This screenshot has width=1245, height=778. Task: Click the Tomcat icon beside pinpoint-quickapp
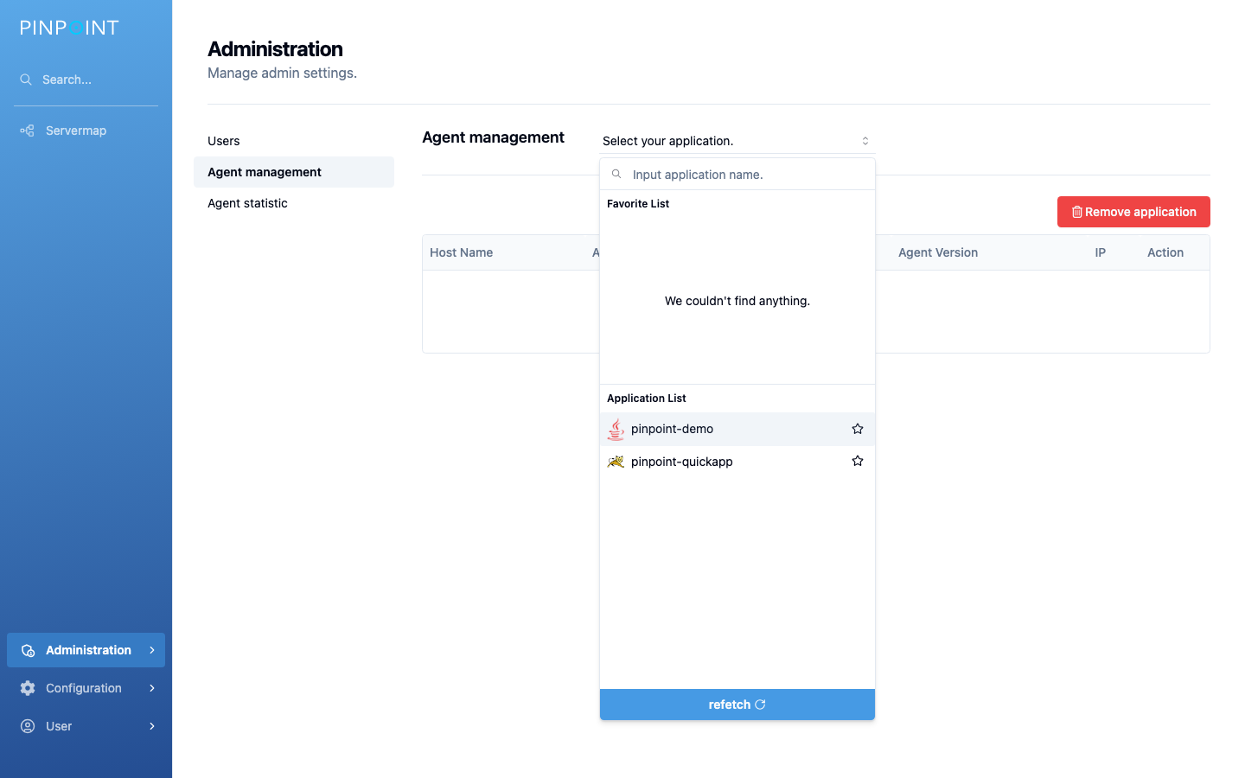click(616, 462)
